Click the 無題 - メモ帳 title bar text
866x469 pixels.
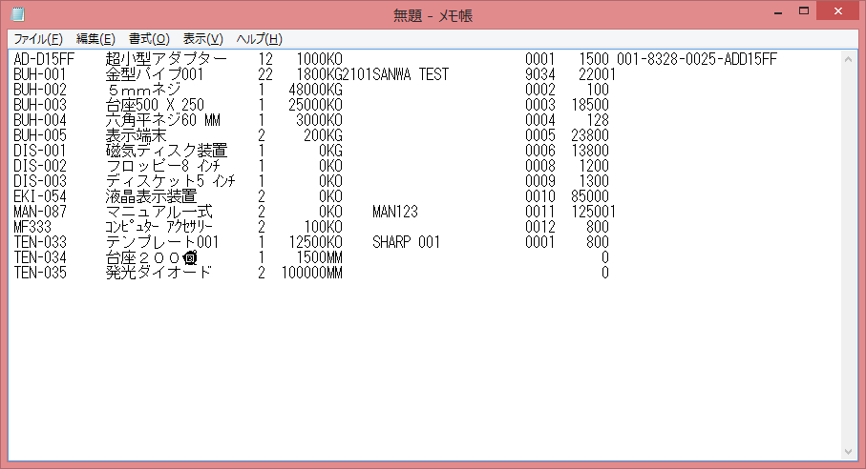433,15
